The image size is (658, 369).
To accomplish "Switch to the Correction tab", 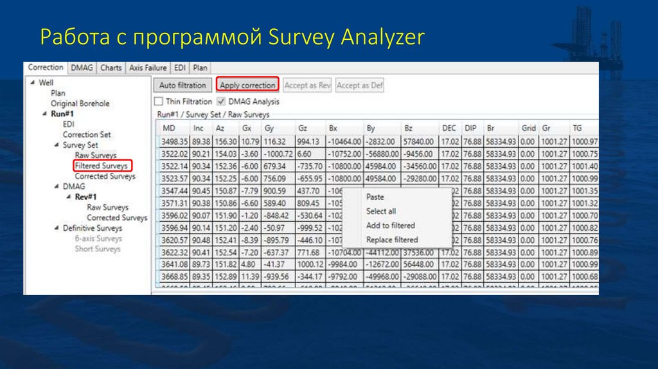I will pos(46,67).
